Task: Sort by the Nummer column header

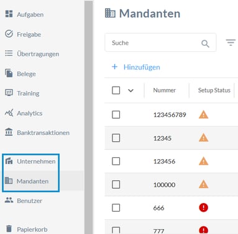Action: 165,90
